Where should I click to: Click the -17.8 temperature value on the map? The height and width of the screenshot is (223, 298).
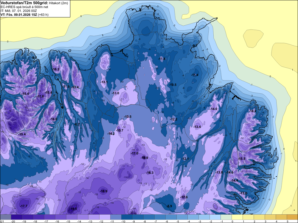tap(40, 96)
